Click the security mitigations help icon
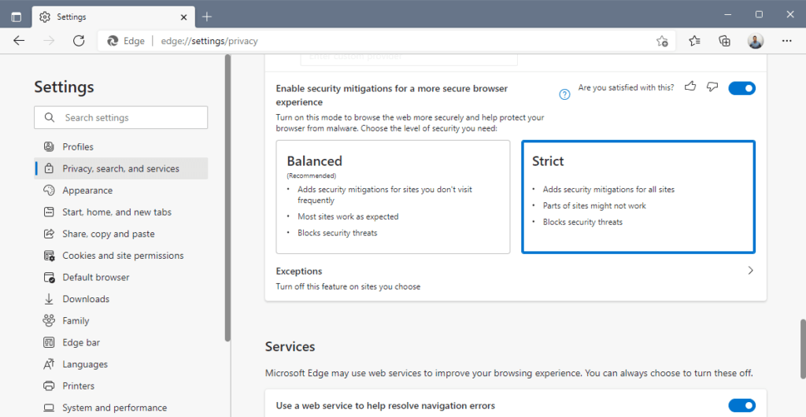 click(564, 94)
